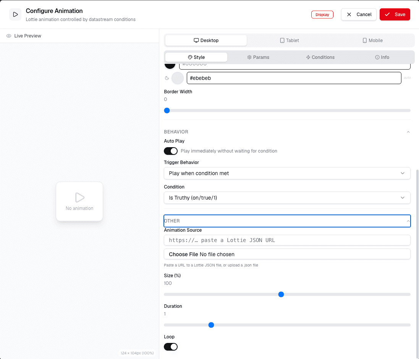Toggle the Auto Play switch
This screenshot has width=419, height=359.
(x=171, y=151)
